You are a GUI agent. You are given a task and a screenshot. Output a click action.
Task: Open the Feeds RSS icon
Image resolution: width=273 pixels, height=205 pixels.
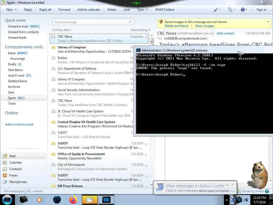point(5,175)
